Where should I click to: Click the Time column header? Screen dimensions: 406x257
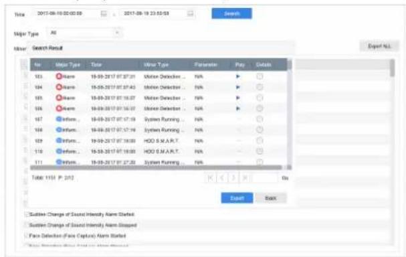[96, 65]
